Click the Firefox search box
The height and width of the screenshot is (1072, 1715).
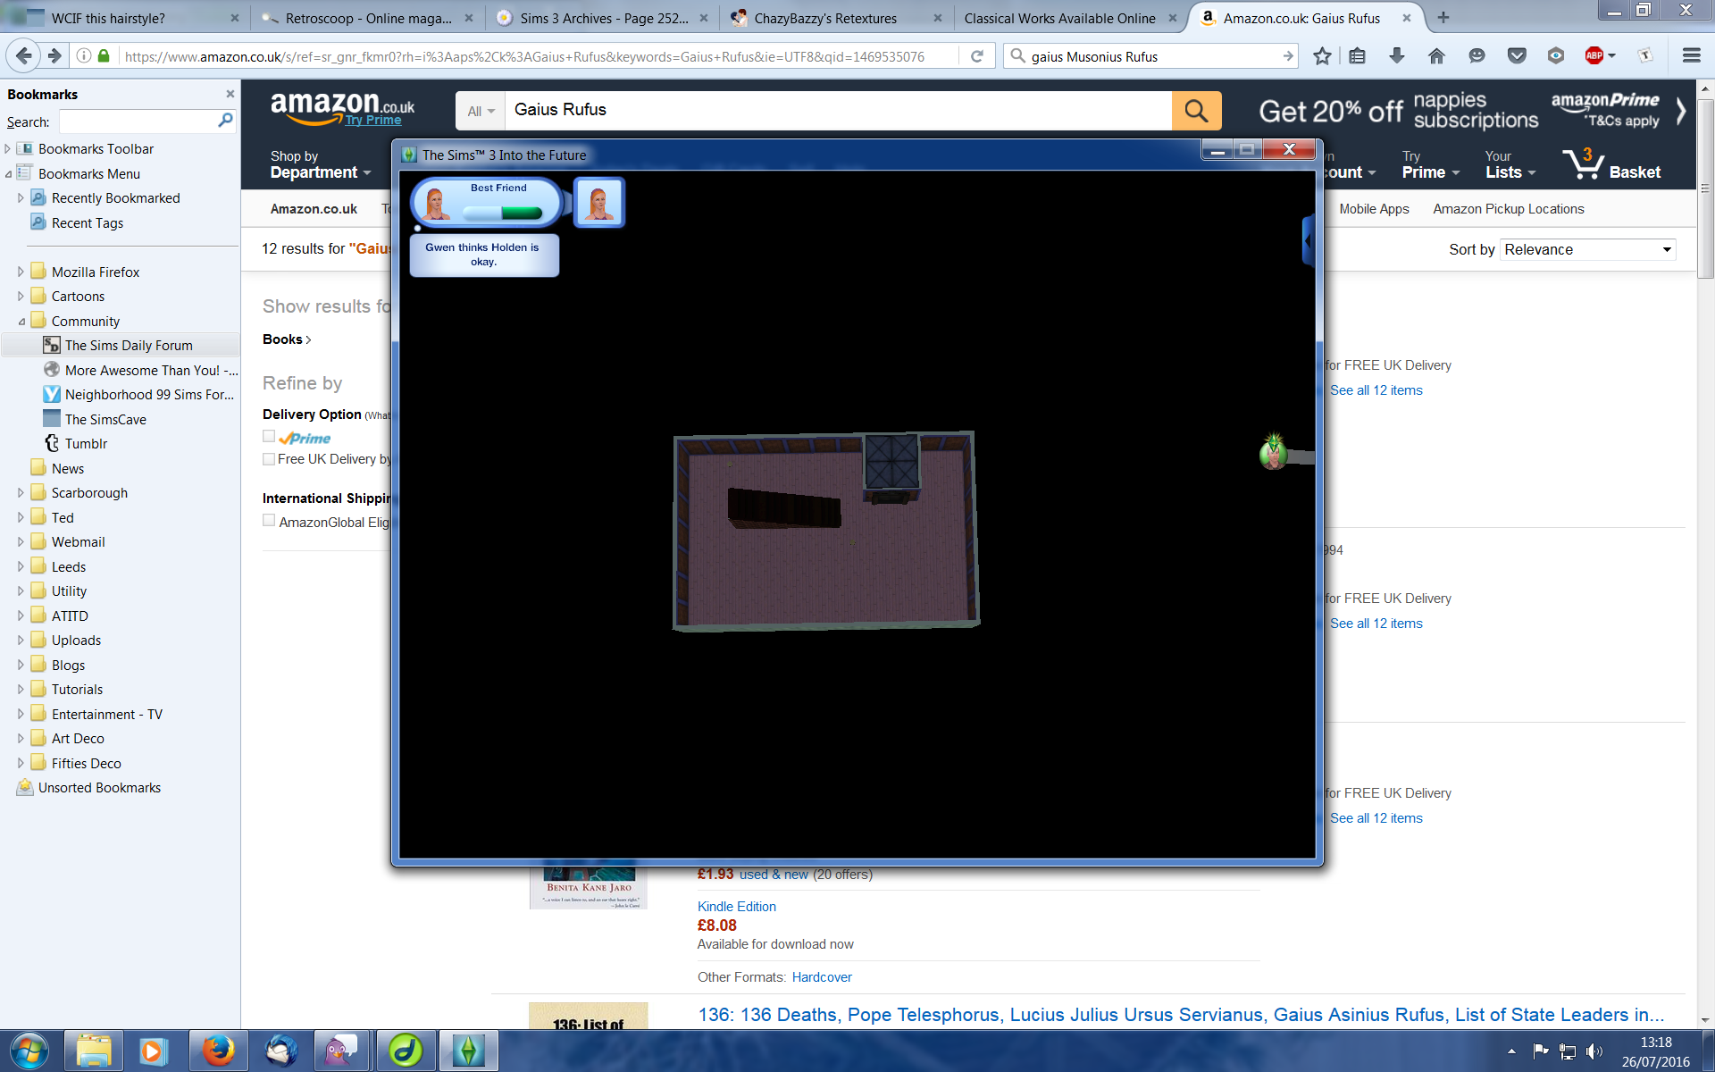(x=1150, y=56)
